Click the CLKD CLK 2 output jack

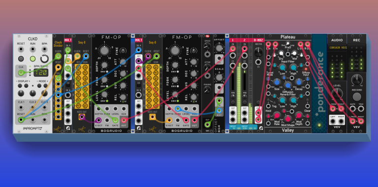32,107
